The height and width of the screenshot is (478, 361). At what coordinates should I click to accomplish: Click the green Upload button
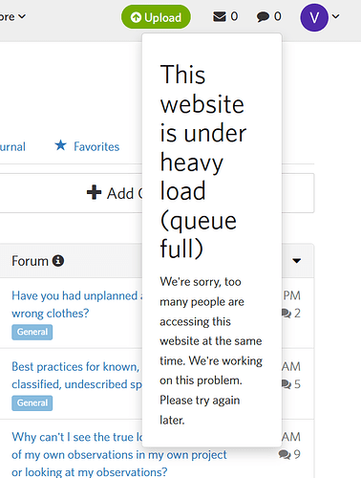(156, 17)
